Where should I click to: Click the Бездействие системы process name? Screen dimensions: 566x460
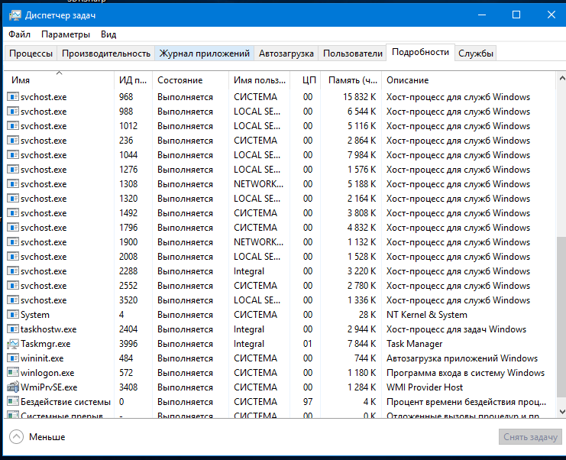click(x=66, y=401)
